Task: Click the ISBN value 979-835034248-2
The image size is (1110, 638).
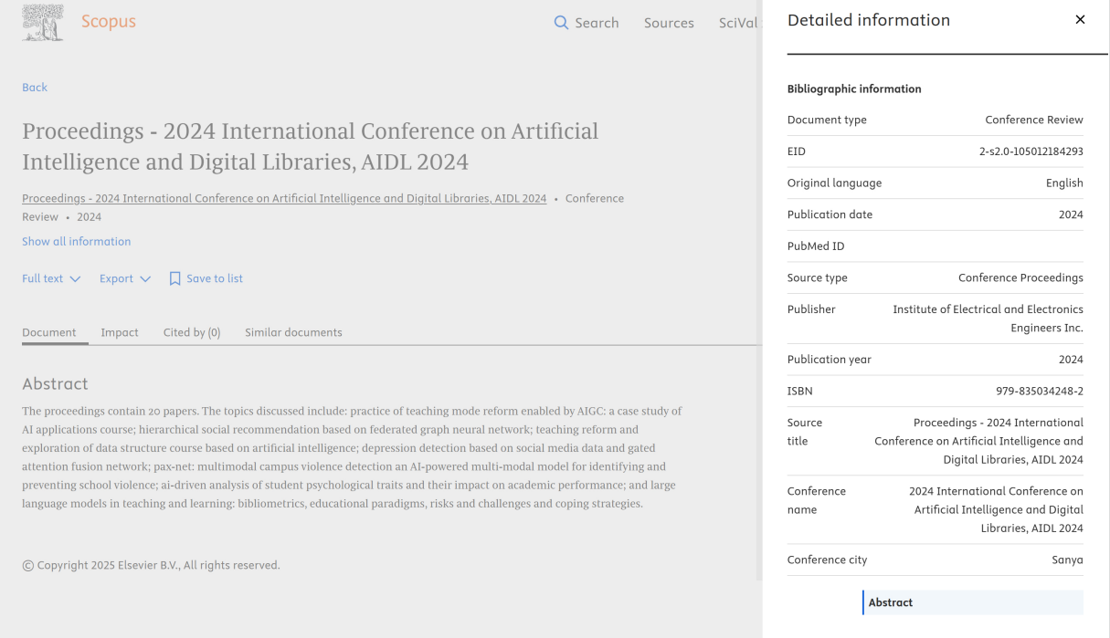Action: [x=1040, y=391]
